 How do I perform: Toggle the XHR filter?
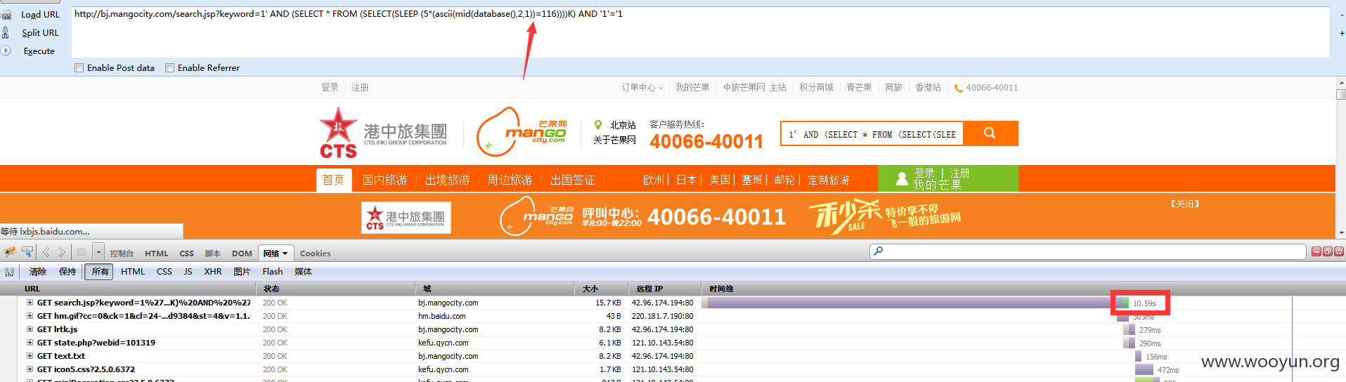(x=212, y=272)
